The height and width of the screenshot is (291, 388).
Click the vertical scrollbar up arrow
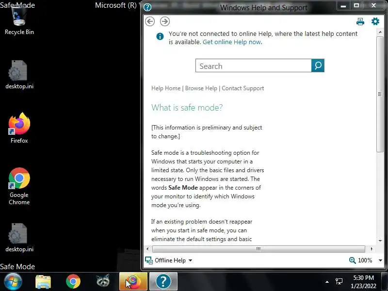pyautogui.click(x=380, y=32)
